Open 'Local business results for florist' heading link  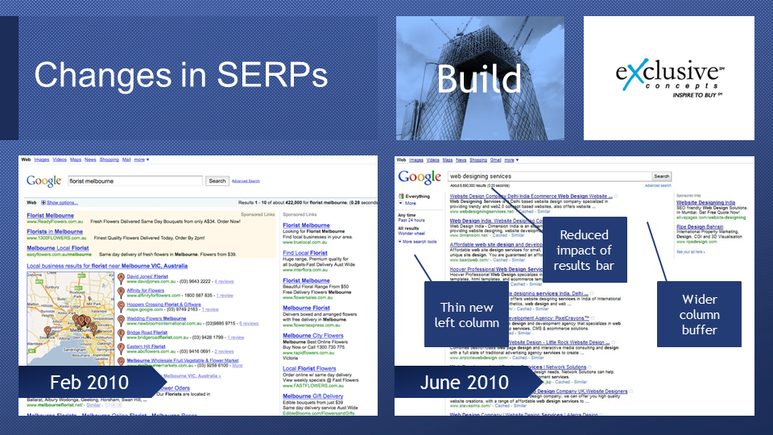[x=107, y=266]
